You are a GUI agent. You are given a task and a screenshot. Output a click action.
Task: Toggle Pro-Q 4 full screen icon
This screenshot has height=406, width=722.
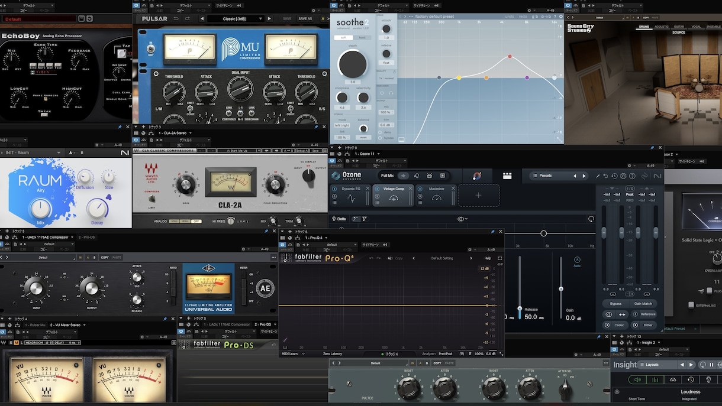click(499, 258)
